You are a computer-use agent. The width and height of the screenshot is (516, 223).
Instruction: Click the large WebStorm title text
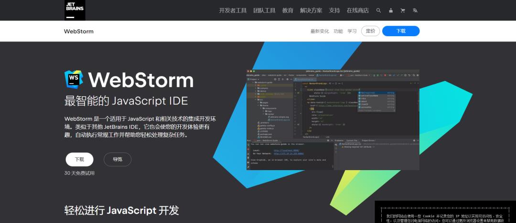tap(140, 80)
